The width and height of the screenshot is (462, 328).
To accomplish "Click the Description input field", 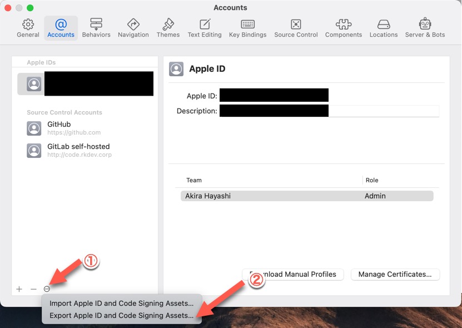I will (x=329, y=111).
